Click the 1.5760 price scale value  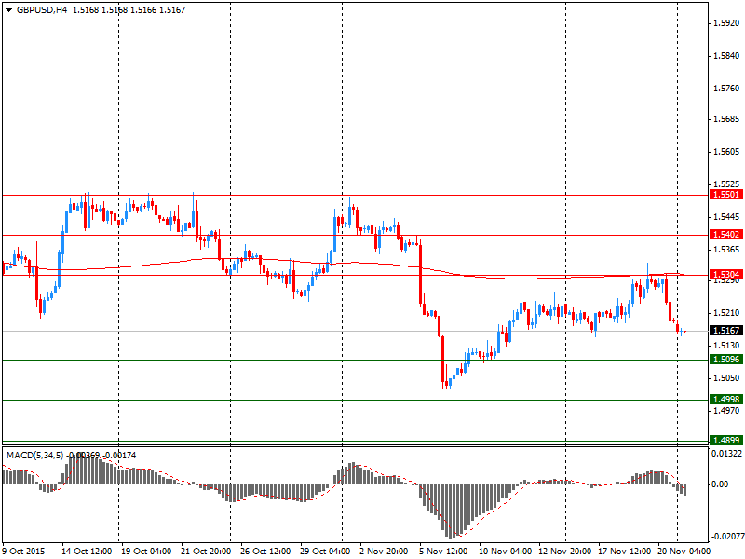pos(727,88)
